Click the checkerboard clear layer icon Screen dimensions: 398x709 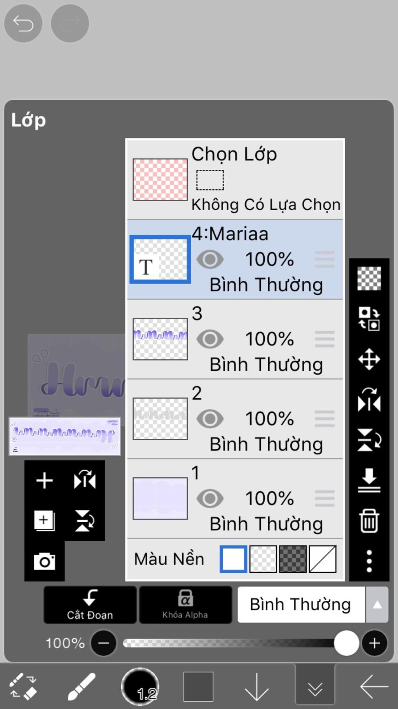[x=369, y=278]
